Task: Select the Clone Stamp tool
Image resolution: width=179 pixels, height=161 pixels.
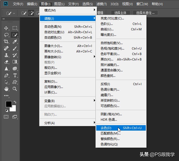Action: pyautogui.click(x=6, y=55)
